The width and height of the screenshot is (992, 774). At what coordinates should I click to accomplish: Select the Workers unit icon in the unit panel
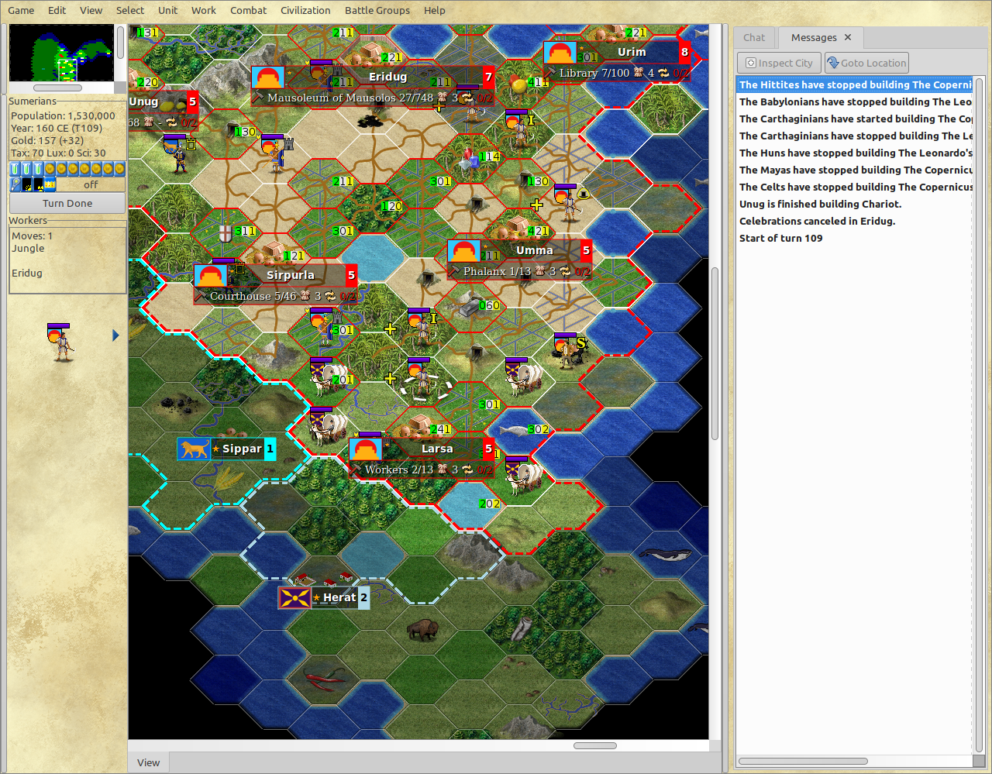(x=60, y=342)
